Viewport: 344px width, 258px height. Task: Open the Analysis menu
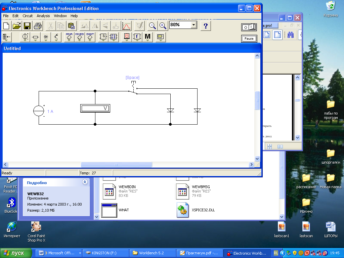pos(43,16)
